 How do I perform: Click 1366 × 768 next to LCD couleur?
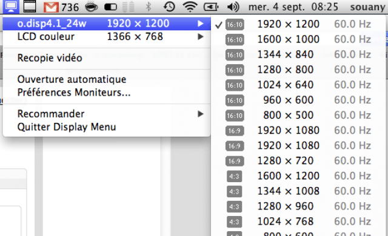pyautogui.click(x=135, y=37)
